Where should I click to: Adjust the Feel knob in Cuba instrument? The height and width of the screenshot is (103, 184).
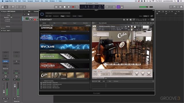[x=143, y=73]
